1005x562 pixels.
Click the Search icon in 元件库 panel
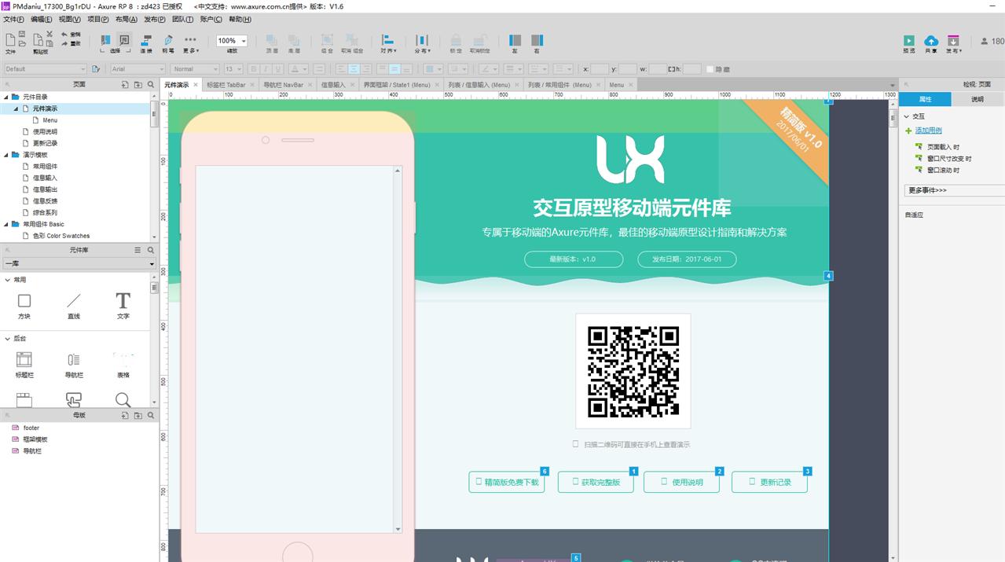pyautogui.click(x=151, y=250)
